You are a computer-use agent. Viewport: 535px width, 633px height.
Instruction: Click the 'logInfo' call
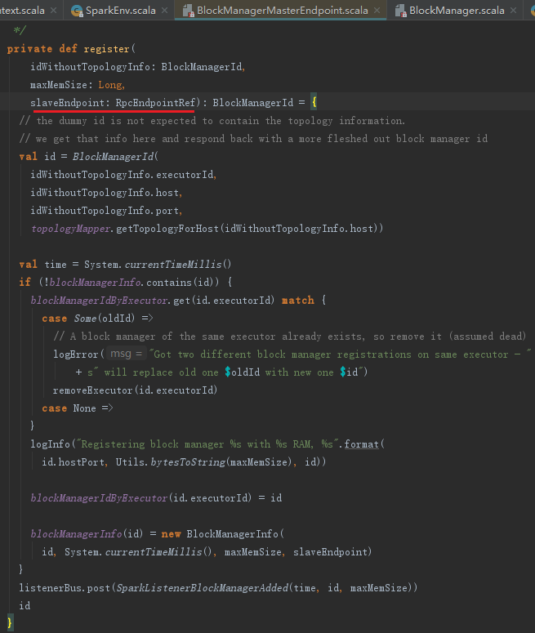pos(50,444)
